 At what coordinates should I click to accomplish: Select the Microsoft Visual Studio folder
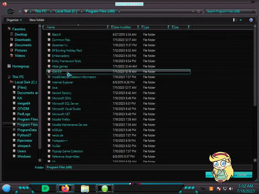click(x=66, y=109)
